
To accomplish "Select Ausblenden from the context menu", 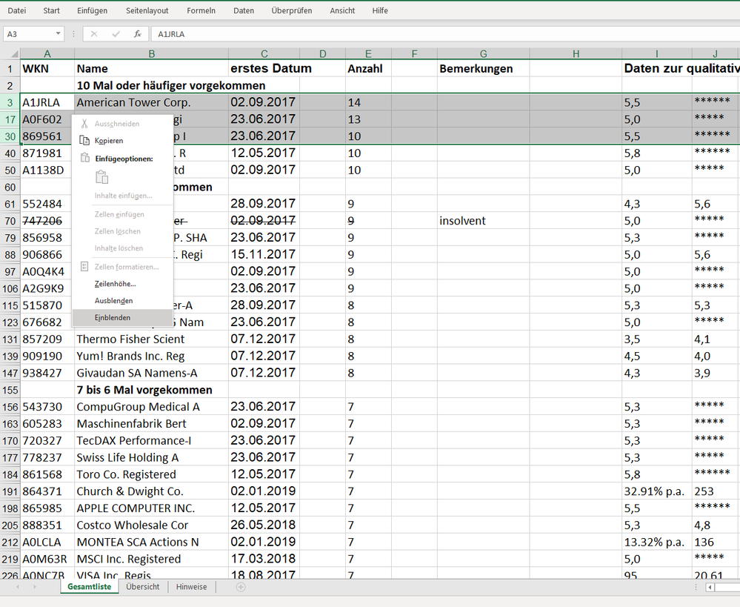I will [x=113, y=301].
